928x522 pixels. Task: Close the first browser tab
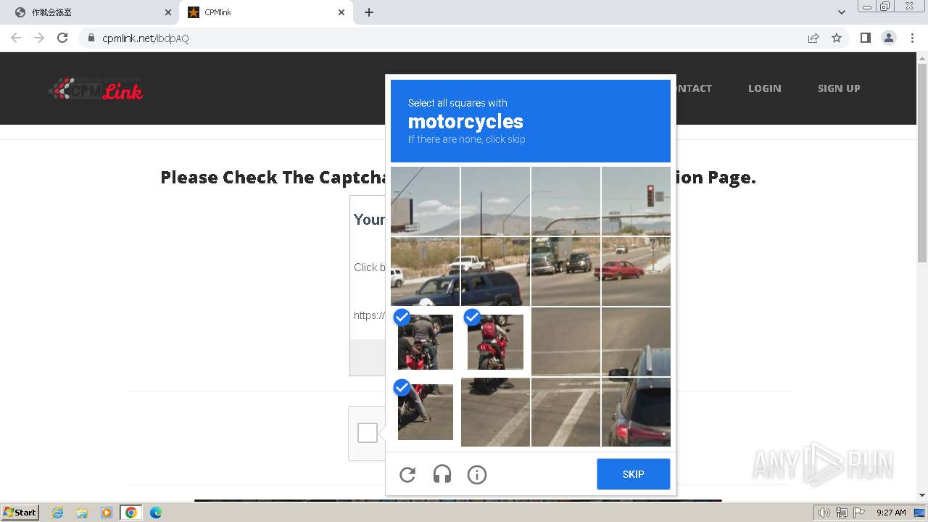click(168, 12)
